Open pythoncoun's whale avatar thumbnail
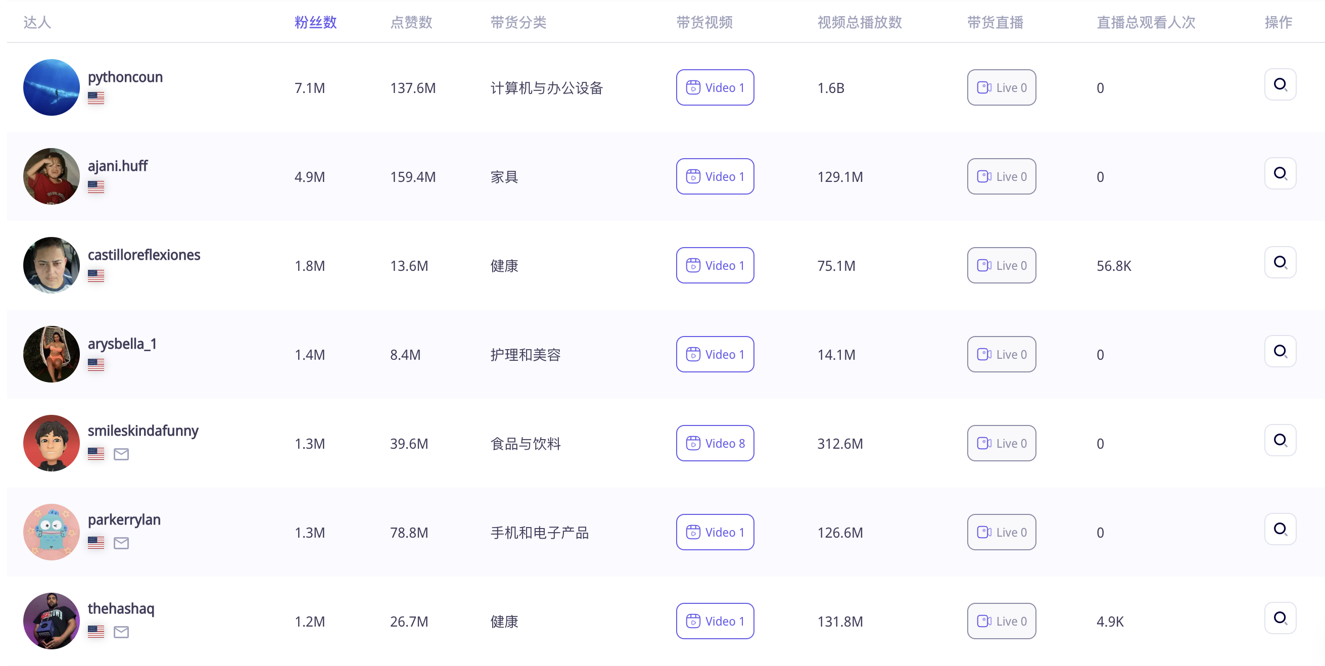The width and height of the screenshot is (1325, 666). coord(52,87)
